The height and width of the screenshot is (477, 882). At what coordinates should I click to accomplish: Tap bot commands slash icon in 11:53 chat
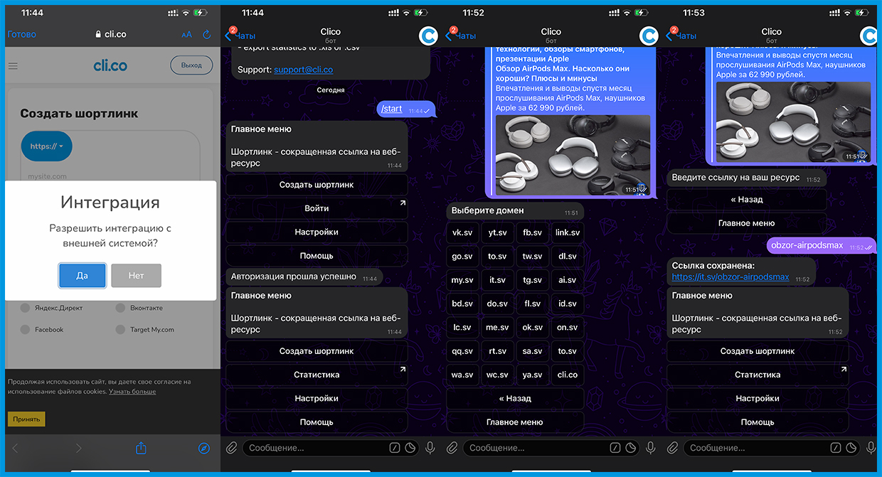pyautogui.click(x=836, y=448)
